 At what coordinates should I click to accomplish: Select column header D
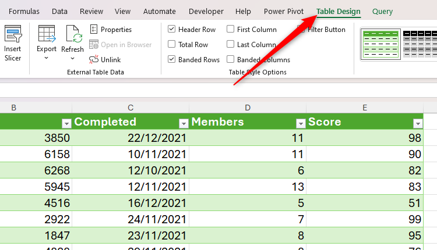[x=248, y=107]
